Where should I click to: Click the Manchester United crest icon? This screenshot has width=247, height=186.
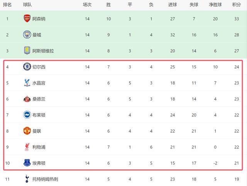(27, 131)
